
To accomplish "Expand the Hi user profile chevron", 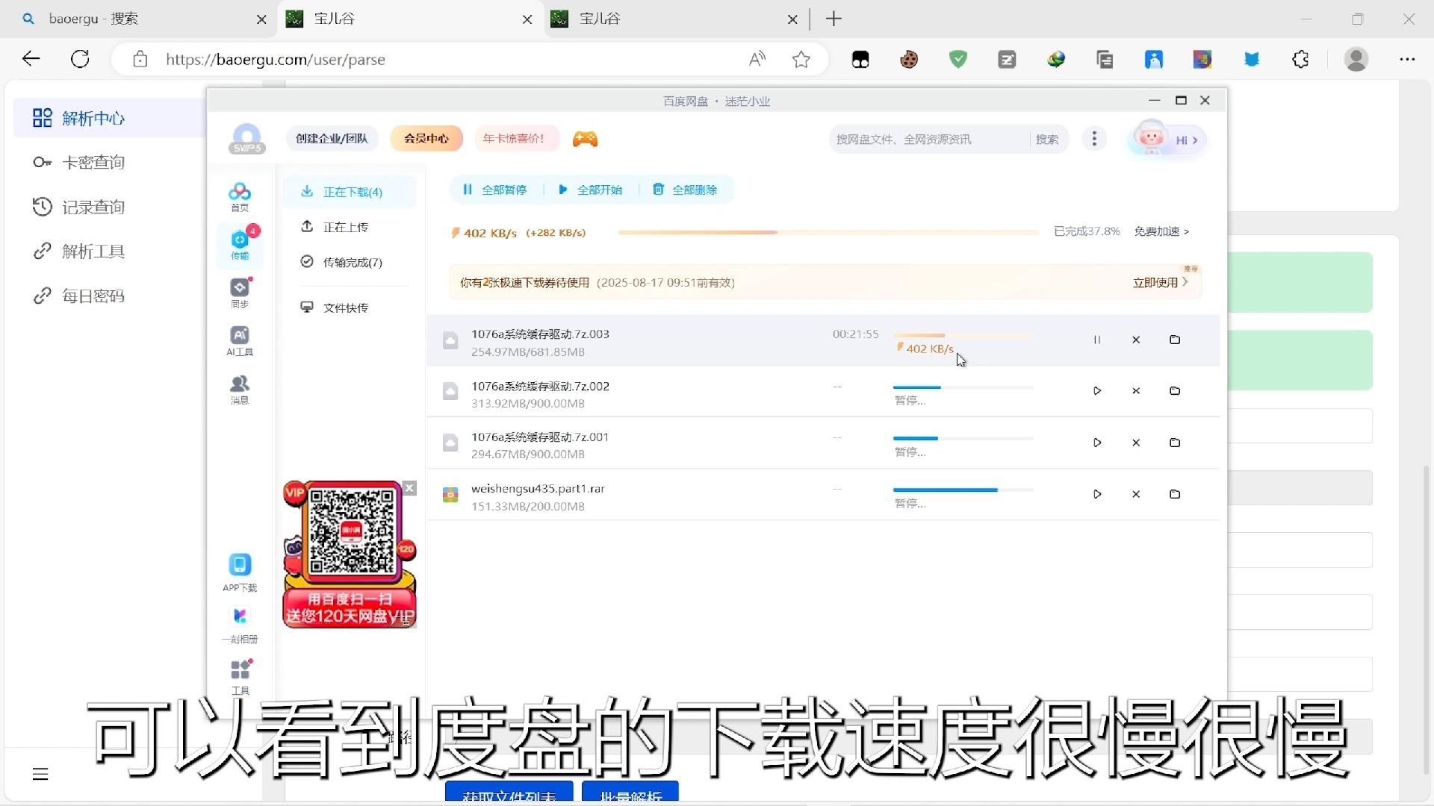I will [1195, 140].
